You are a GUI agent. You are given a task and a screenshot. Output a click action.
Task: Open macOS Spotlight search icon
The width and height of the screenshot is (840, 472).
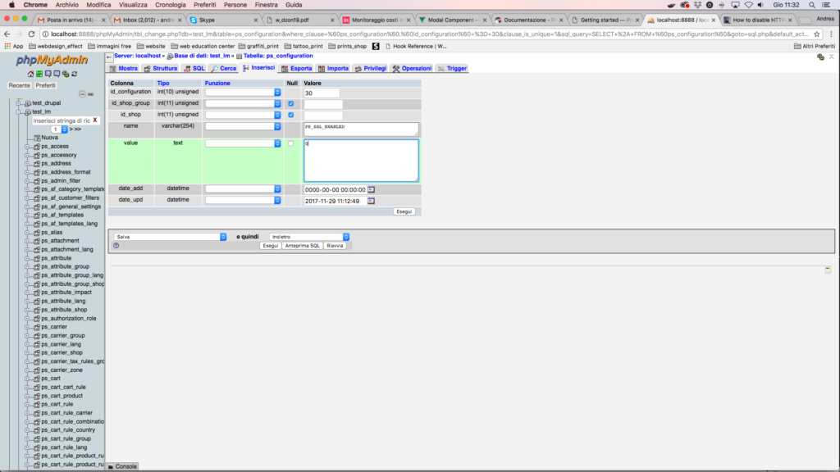[x=812, y=5]
